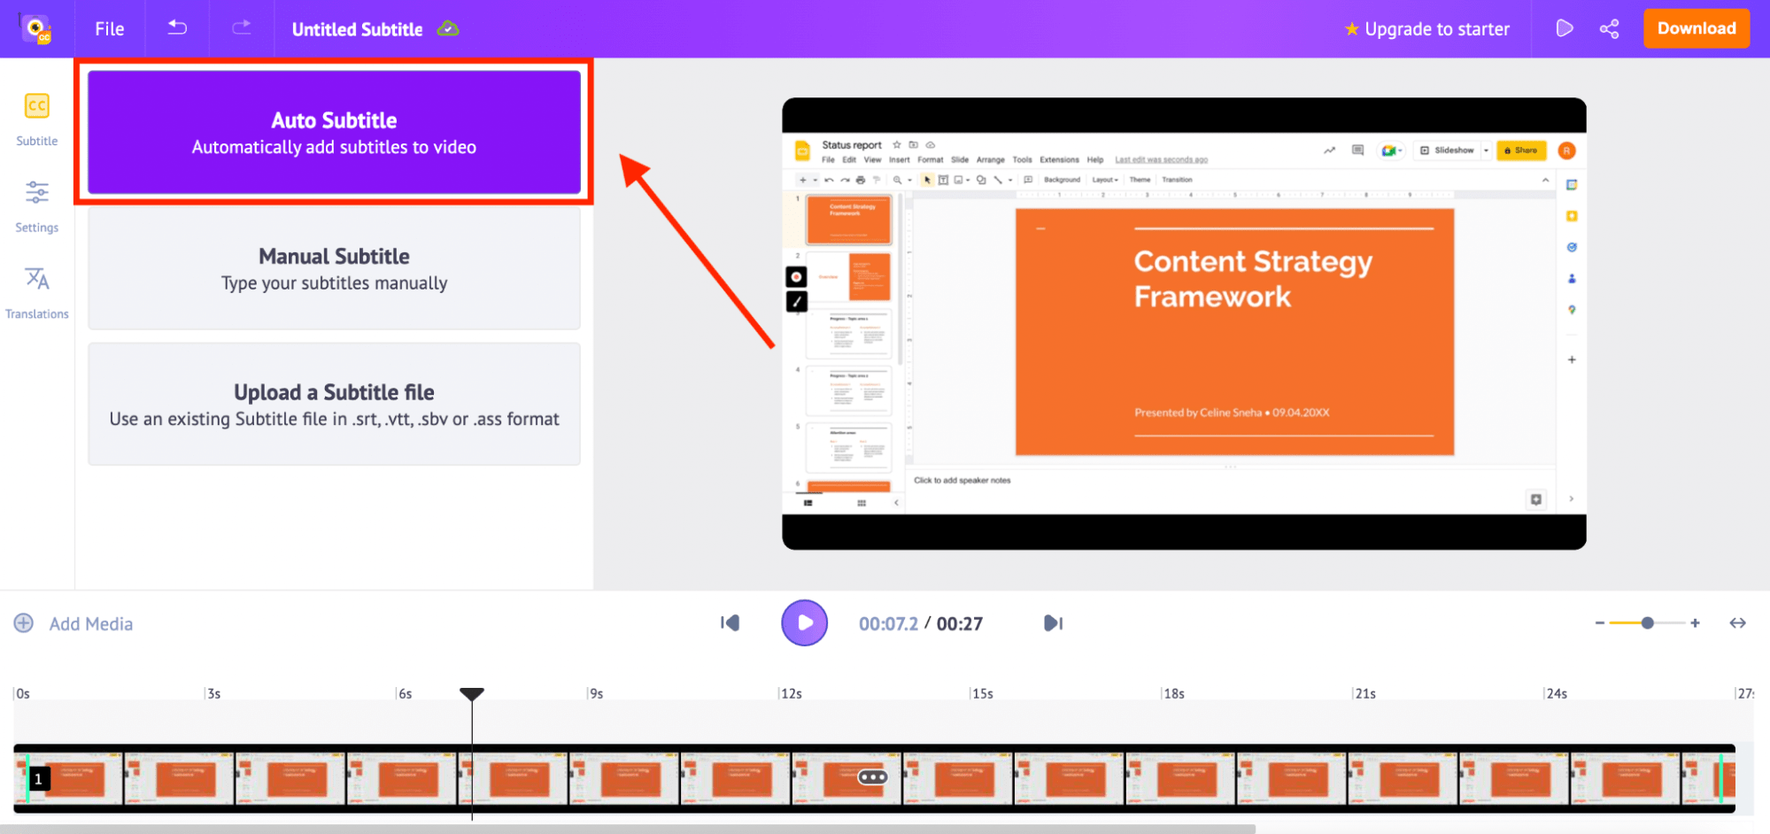Click the Typito app logo
1770x834 pixels.
click(37, 28)
